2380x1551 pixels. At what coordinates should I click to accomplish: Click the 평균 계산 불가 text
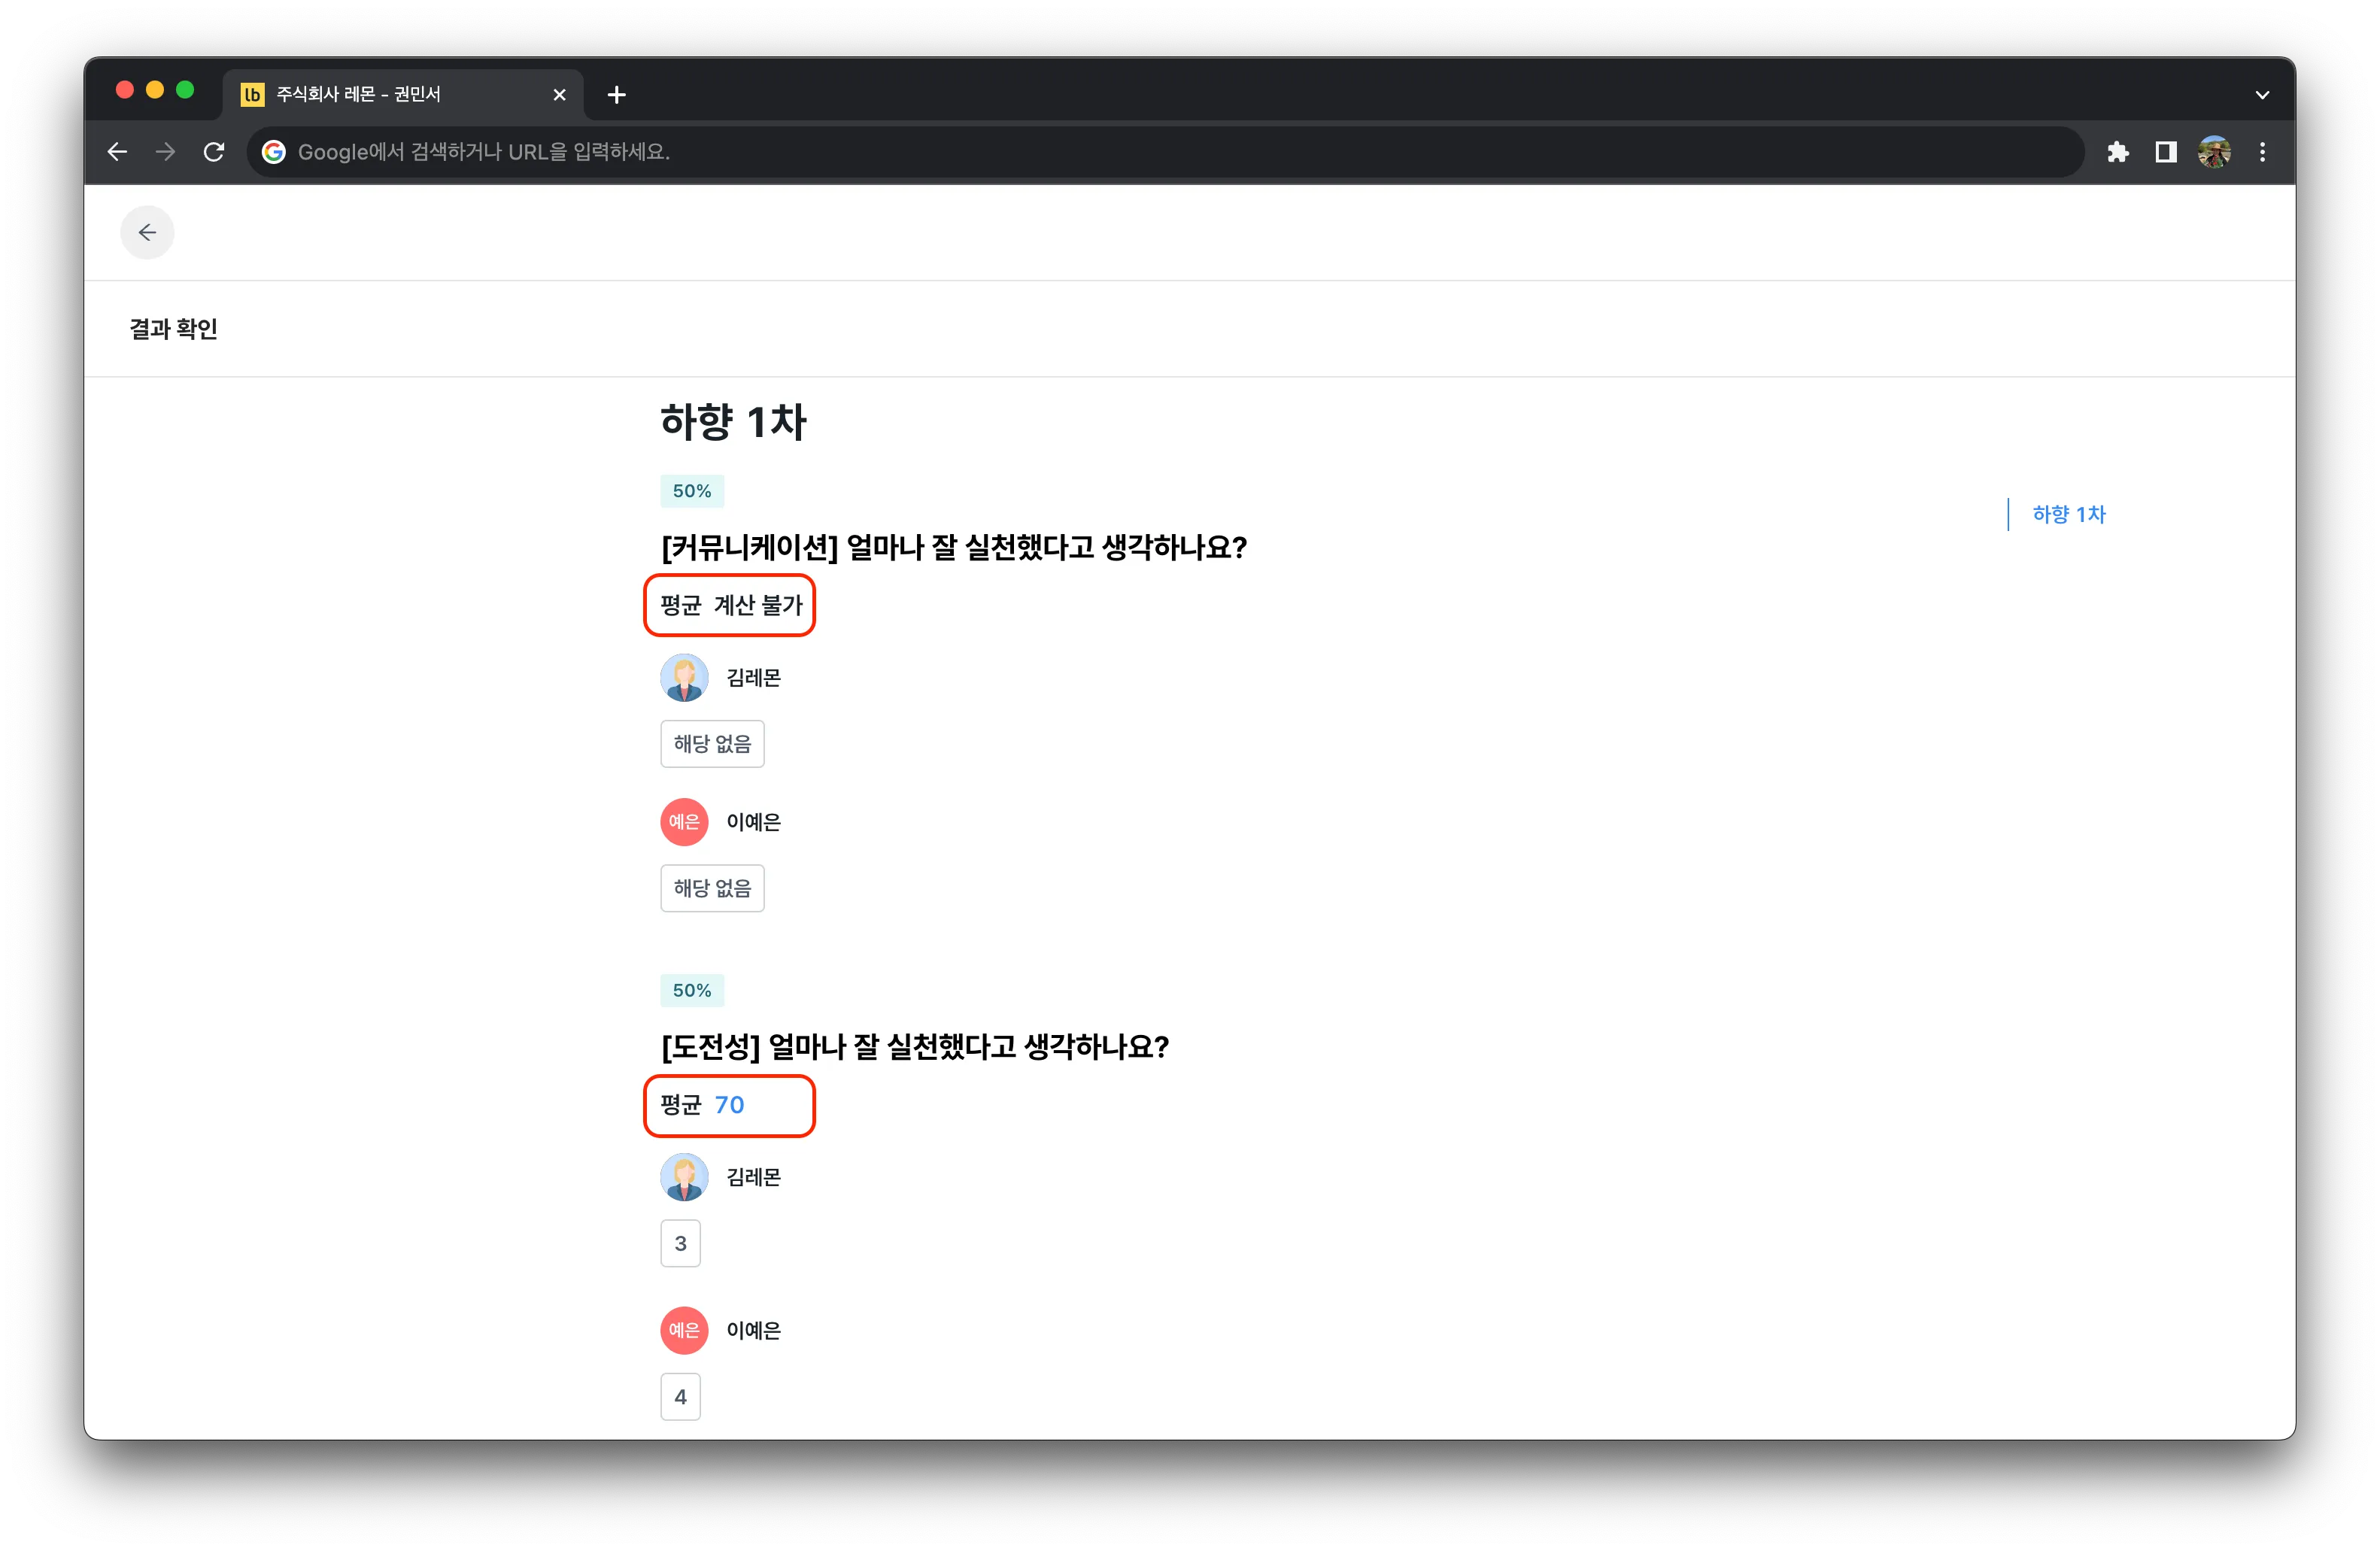(732, 605)
